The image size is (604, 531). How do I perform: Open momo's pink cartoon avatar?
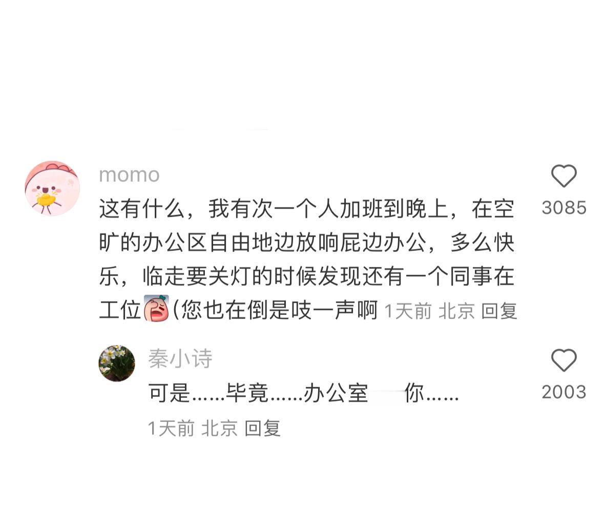(52, 188)
